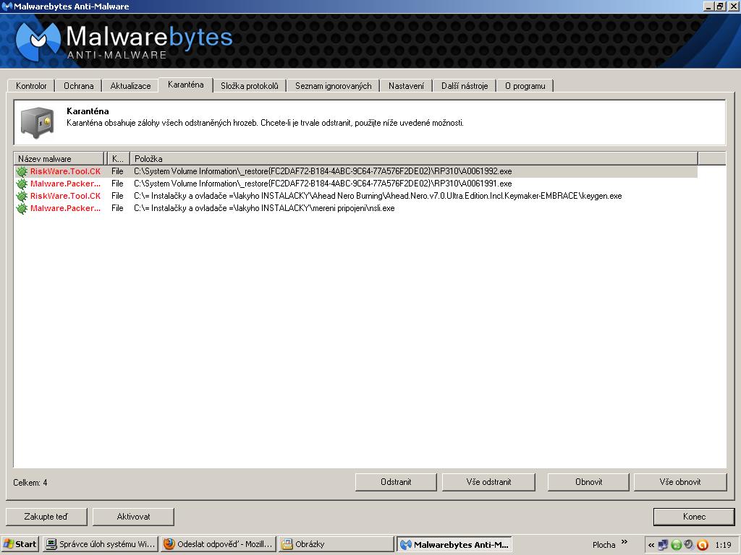The height and width of the screenshot is (555, 741).
Task: Expand hidden tray icons with the « arrow
Action: click(x=651, y=545)
